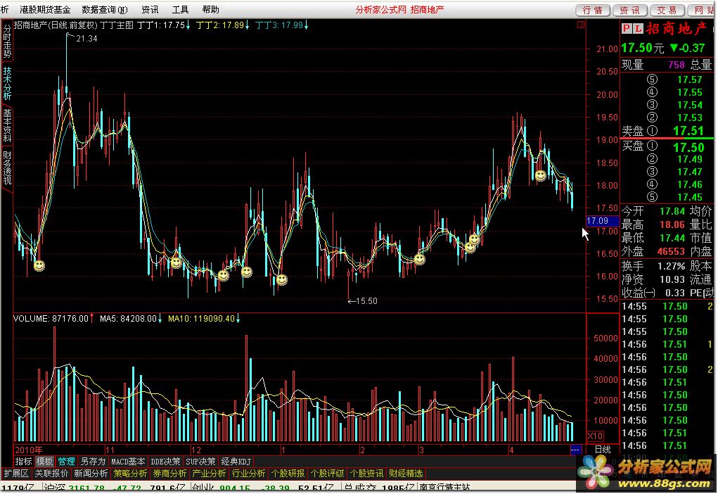Click smiley buy marker near 2010年 start

point(39,265)
